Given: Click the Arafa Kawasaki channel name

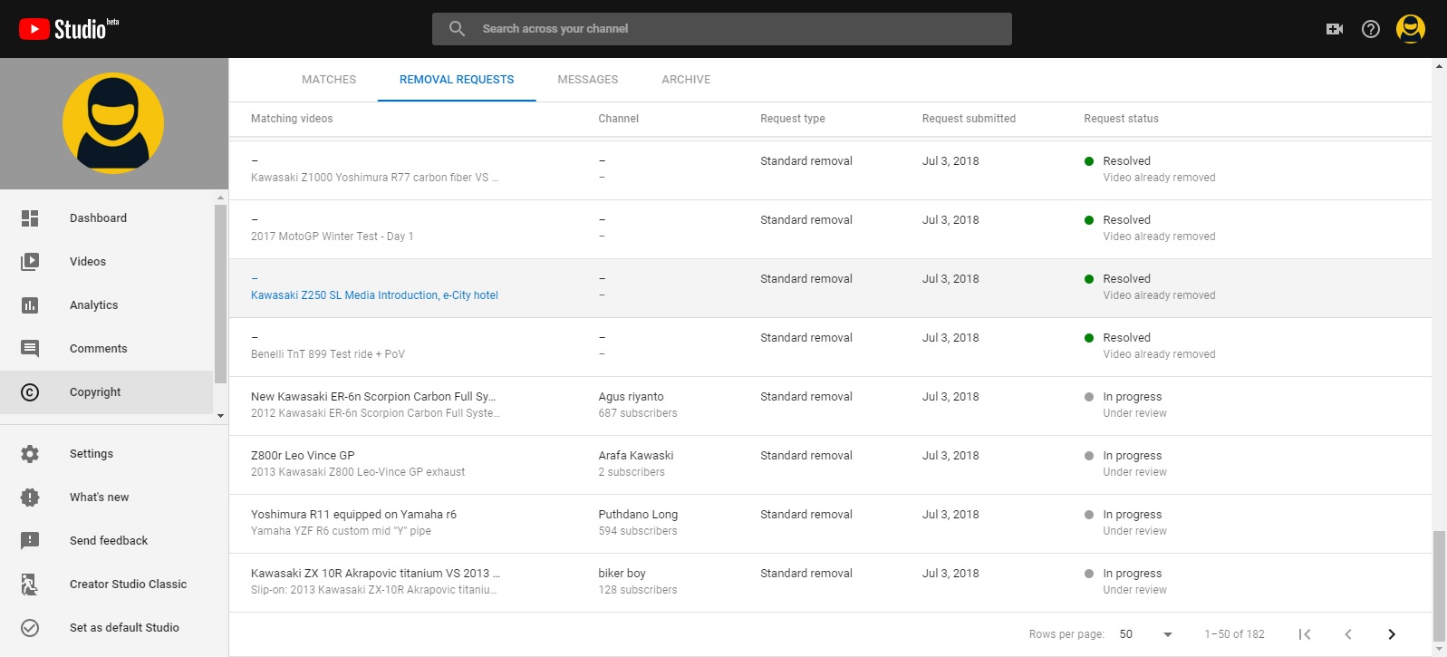Looking at the screenshot, I should (636, 456).
